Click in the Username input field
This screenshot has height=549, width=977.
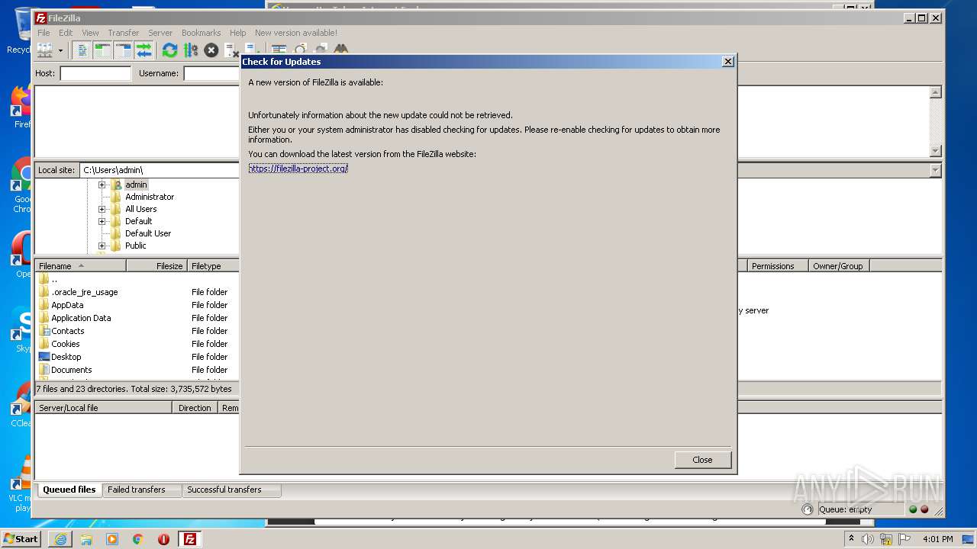(211, 73)
